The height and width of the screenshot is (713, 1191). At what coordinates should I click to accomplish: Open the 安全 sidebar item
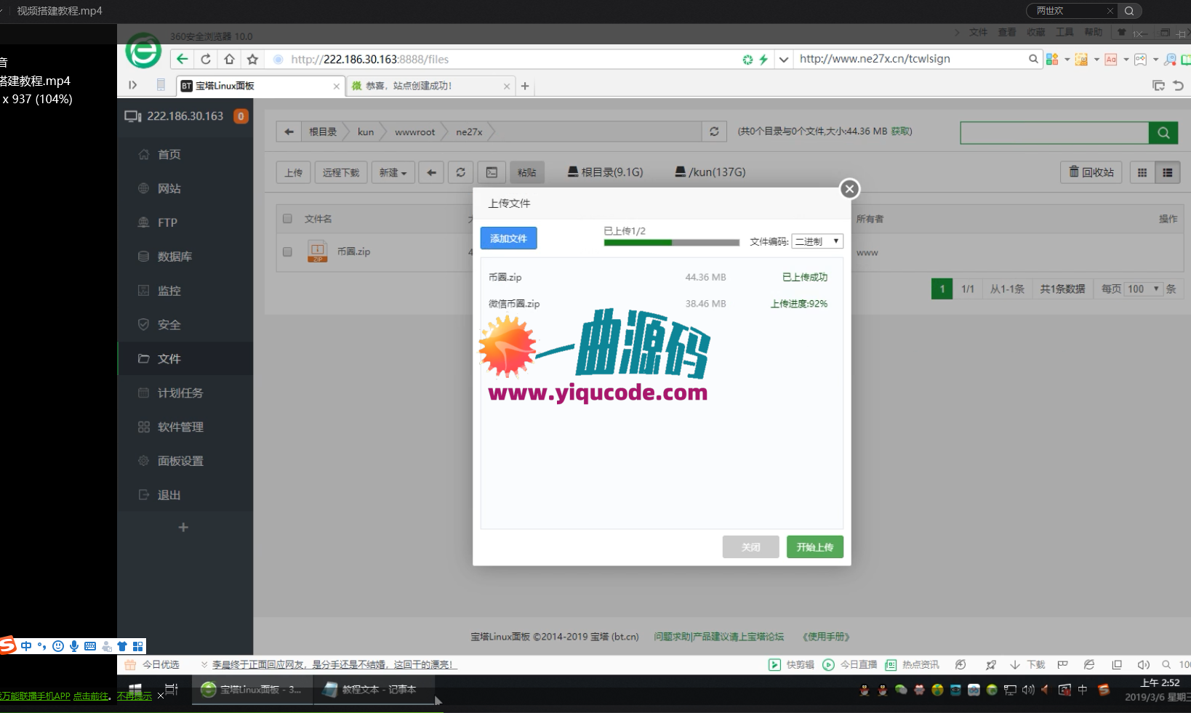point(185,325)
